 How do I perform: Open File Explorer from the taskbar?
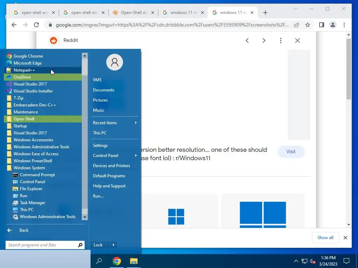[134, 261]
